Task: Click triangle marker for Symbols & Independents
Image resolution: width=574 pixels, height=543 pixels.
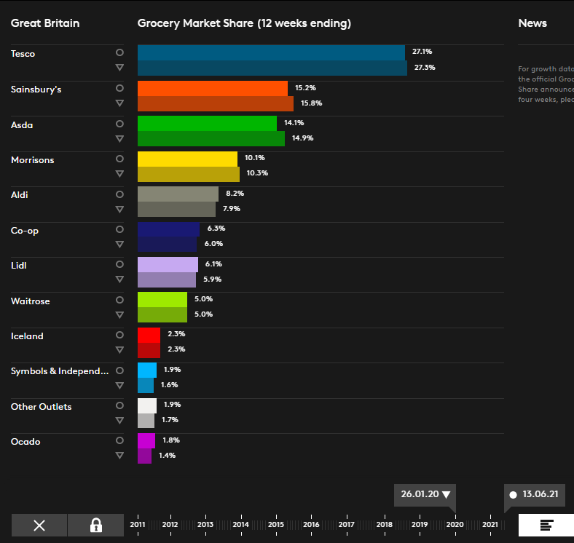Action: tap(119, 385)
